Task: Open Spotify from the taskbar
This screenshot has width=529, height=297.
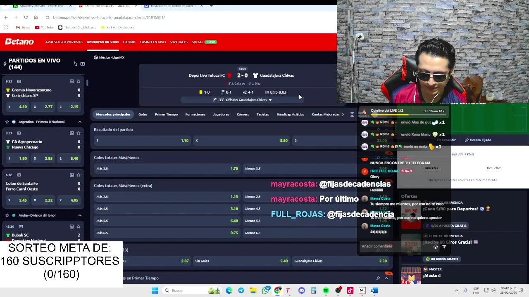Action: tap(326, 290)
